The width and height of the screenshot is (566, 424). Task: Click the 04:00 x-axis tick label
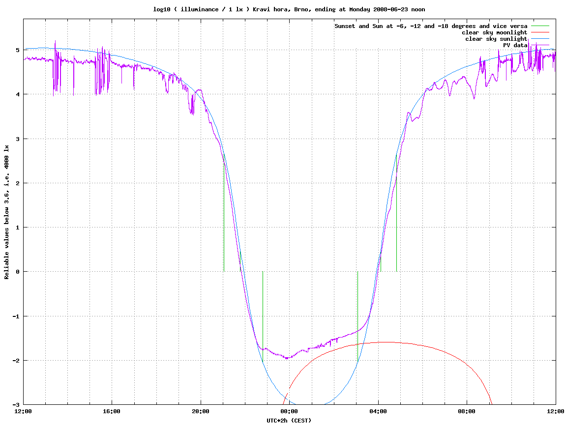(x=378, y=411)
